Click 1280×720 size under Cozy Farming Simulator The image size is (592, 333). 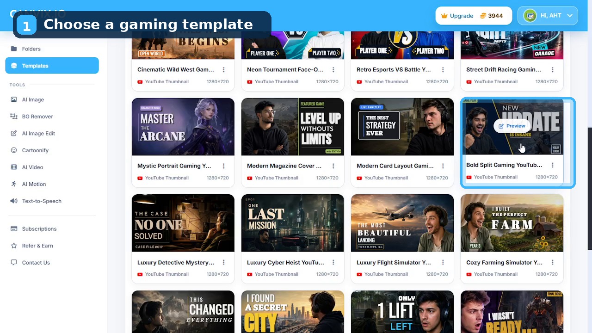[x=547, y=274]
